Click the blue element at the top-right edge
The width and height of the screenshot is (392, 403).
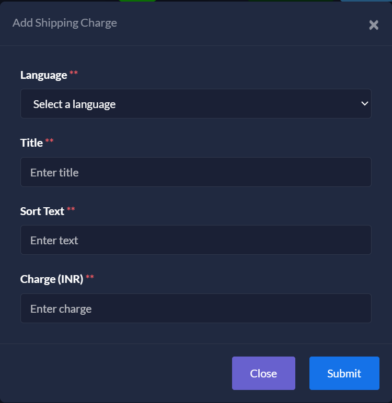pos(366,1)
